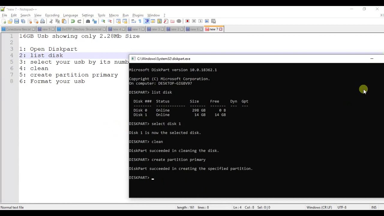Click the save recorded macro icon
Image resolution: width=384 pixels, height=216 pixels.
213,21
